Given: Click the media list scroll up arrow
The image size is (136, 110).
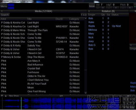Looking at the screenshot, I should click(86, 18).
